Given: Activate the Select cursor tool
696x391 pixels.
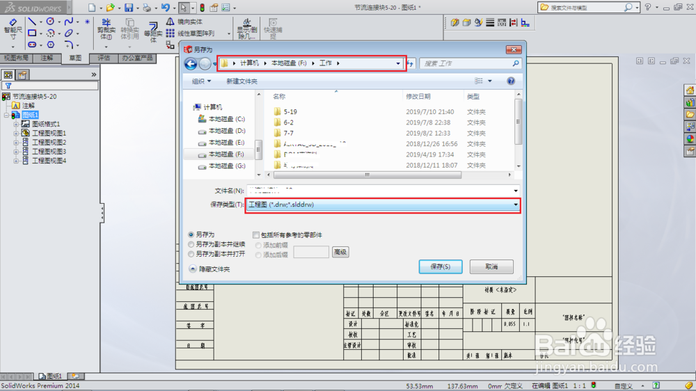Looking at the screenshot, I should 183,8.
